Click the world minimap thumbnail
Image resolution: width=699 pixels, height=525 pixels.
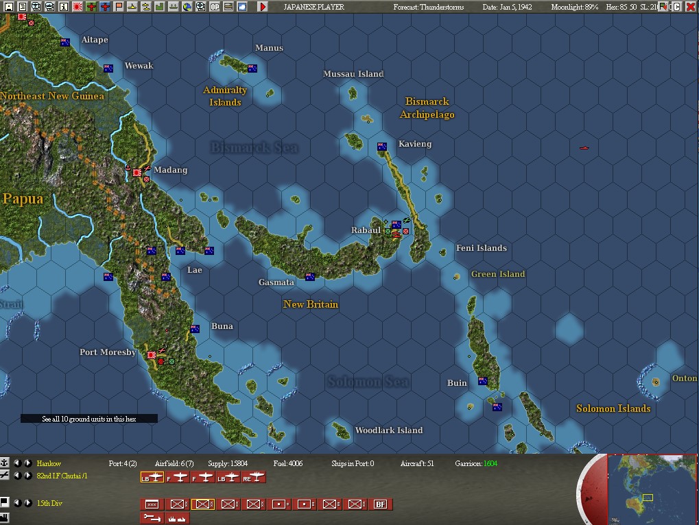pos(652,489)
